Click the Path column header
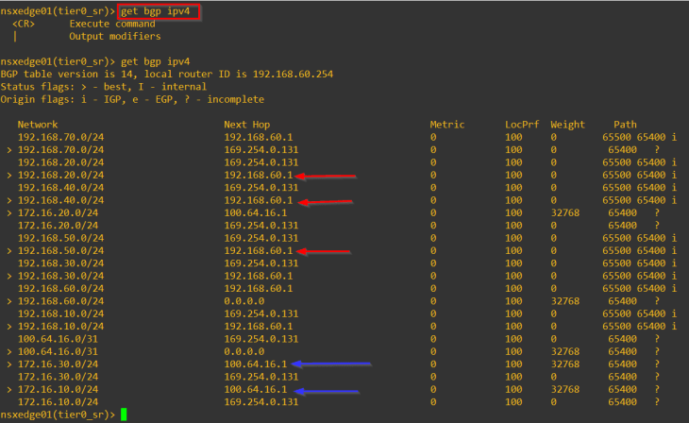The image size is (689, 423). click(625, 125)
